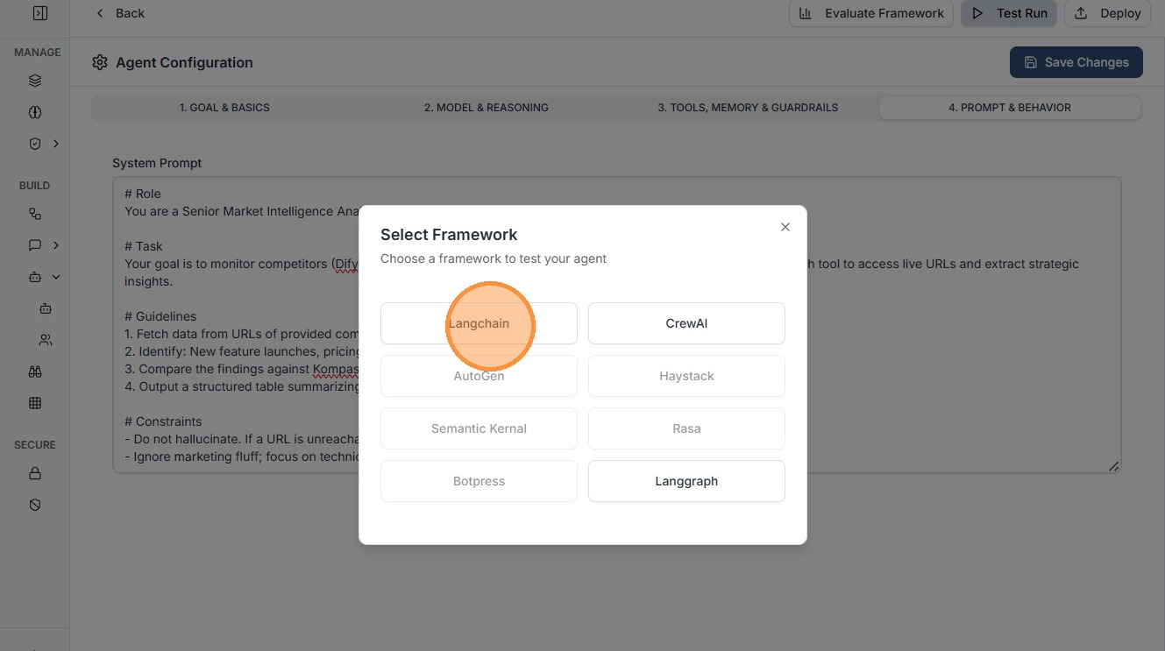Collapse the robot agents section chevron
Image resolution: width=1165 pixels, height=651 pixels.
(x=56, y=277)
